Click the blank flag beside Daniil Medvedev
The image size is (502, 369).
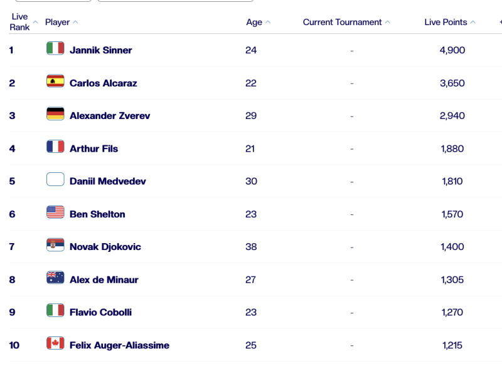[x=55, y=179]
